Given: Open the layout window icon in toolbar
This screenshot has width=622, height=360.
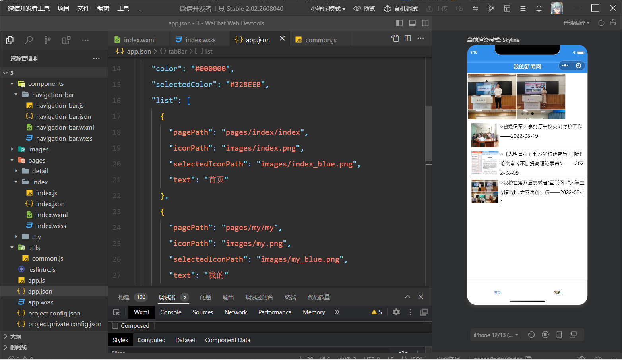Looking at the screenshot, I should click(x=507, y=8).
